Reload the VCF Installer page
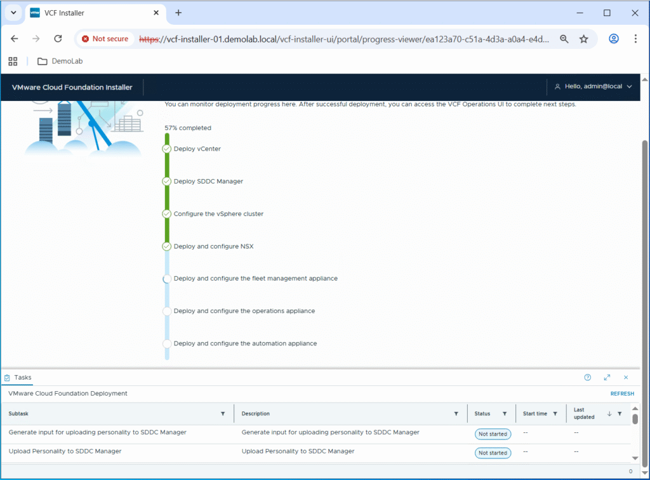 (58, 39)
